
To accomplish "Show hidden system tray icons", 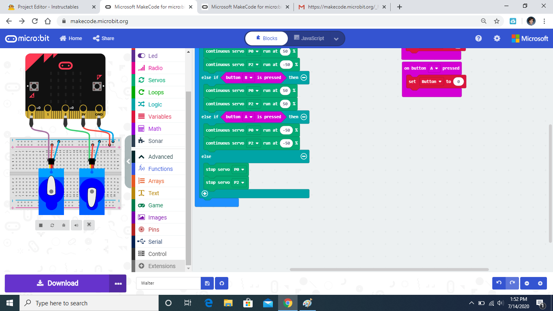I will point(472,303).
